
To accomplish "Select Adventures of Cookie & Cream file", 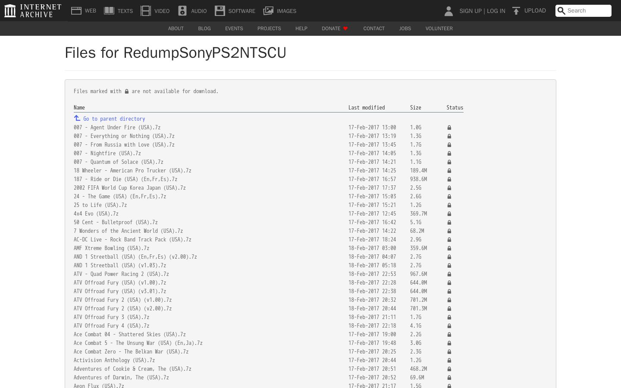I will click(132, 369).
